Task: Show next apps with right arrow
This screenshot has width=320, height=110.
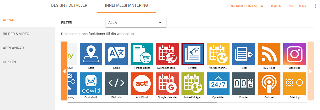Action: (311, 71)
